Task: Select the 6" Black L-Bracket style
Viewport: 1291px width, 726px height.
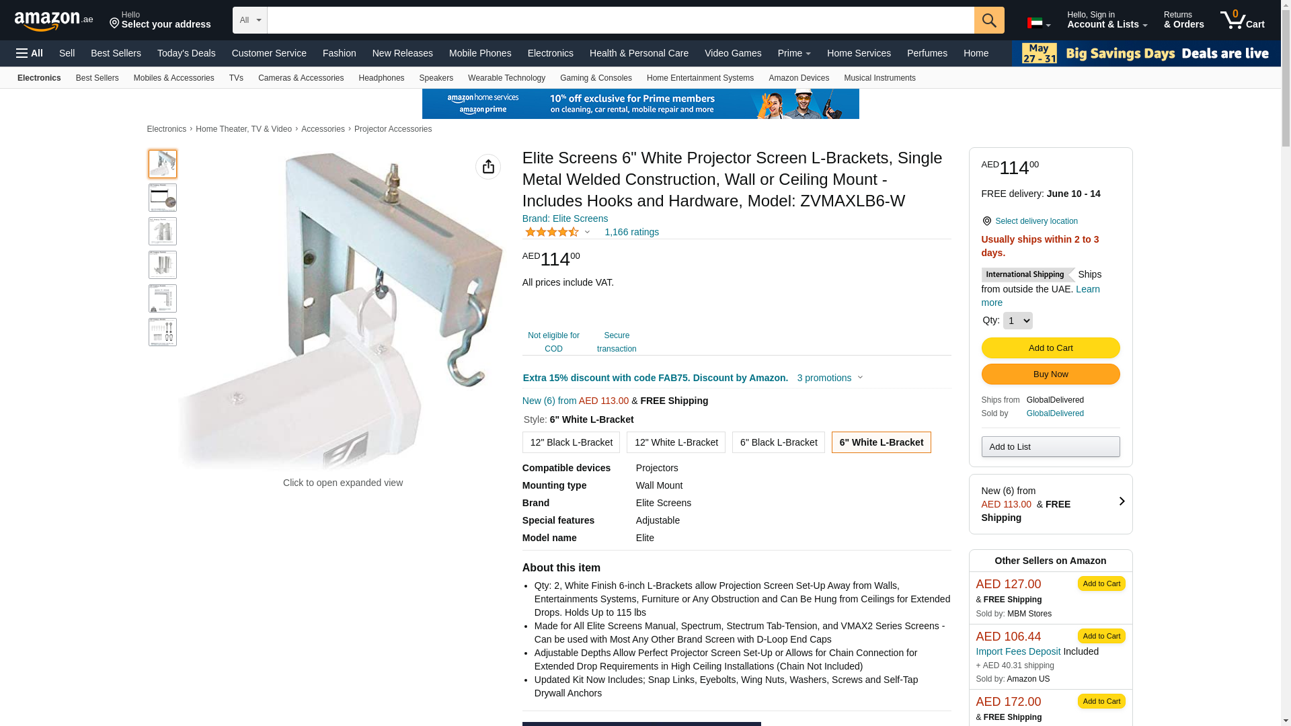Action: click(778, 442)
